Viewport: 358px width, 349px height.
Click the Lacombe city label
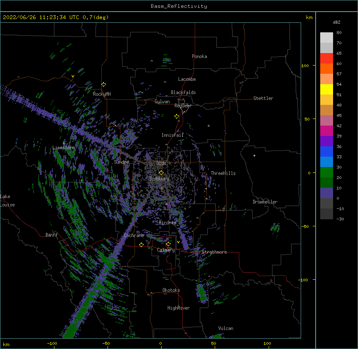[x=187, y=79]
